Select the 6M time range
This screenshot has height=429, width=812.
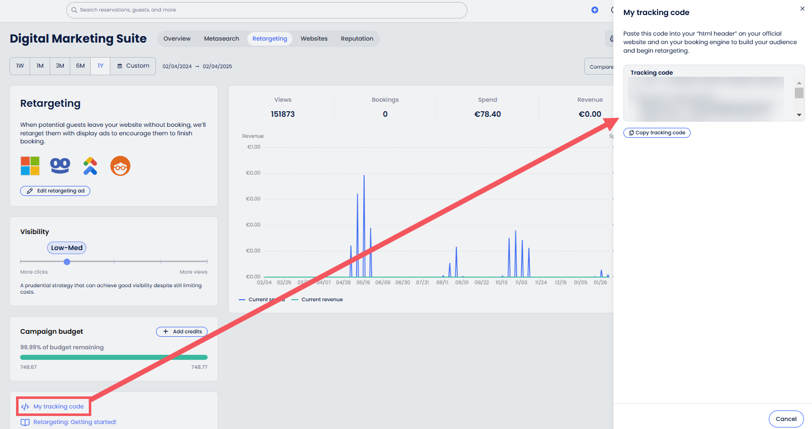pyautogui.click(x=80, y=66)
